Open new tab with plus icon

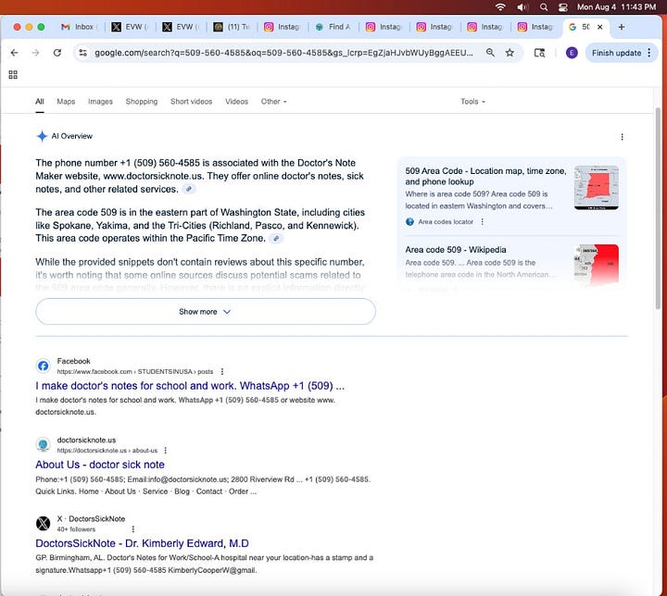tap(622, 27)
